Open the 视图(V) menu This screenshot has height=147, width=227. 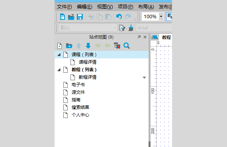pyautogui.click(x=105, y=7)
